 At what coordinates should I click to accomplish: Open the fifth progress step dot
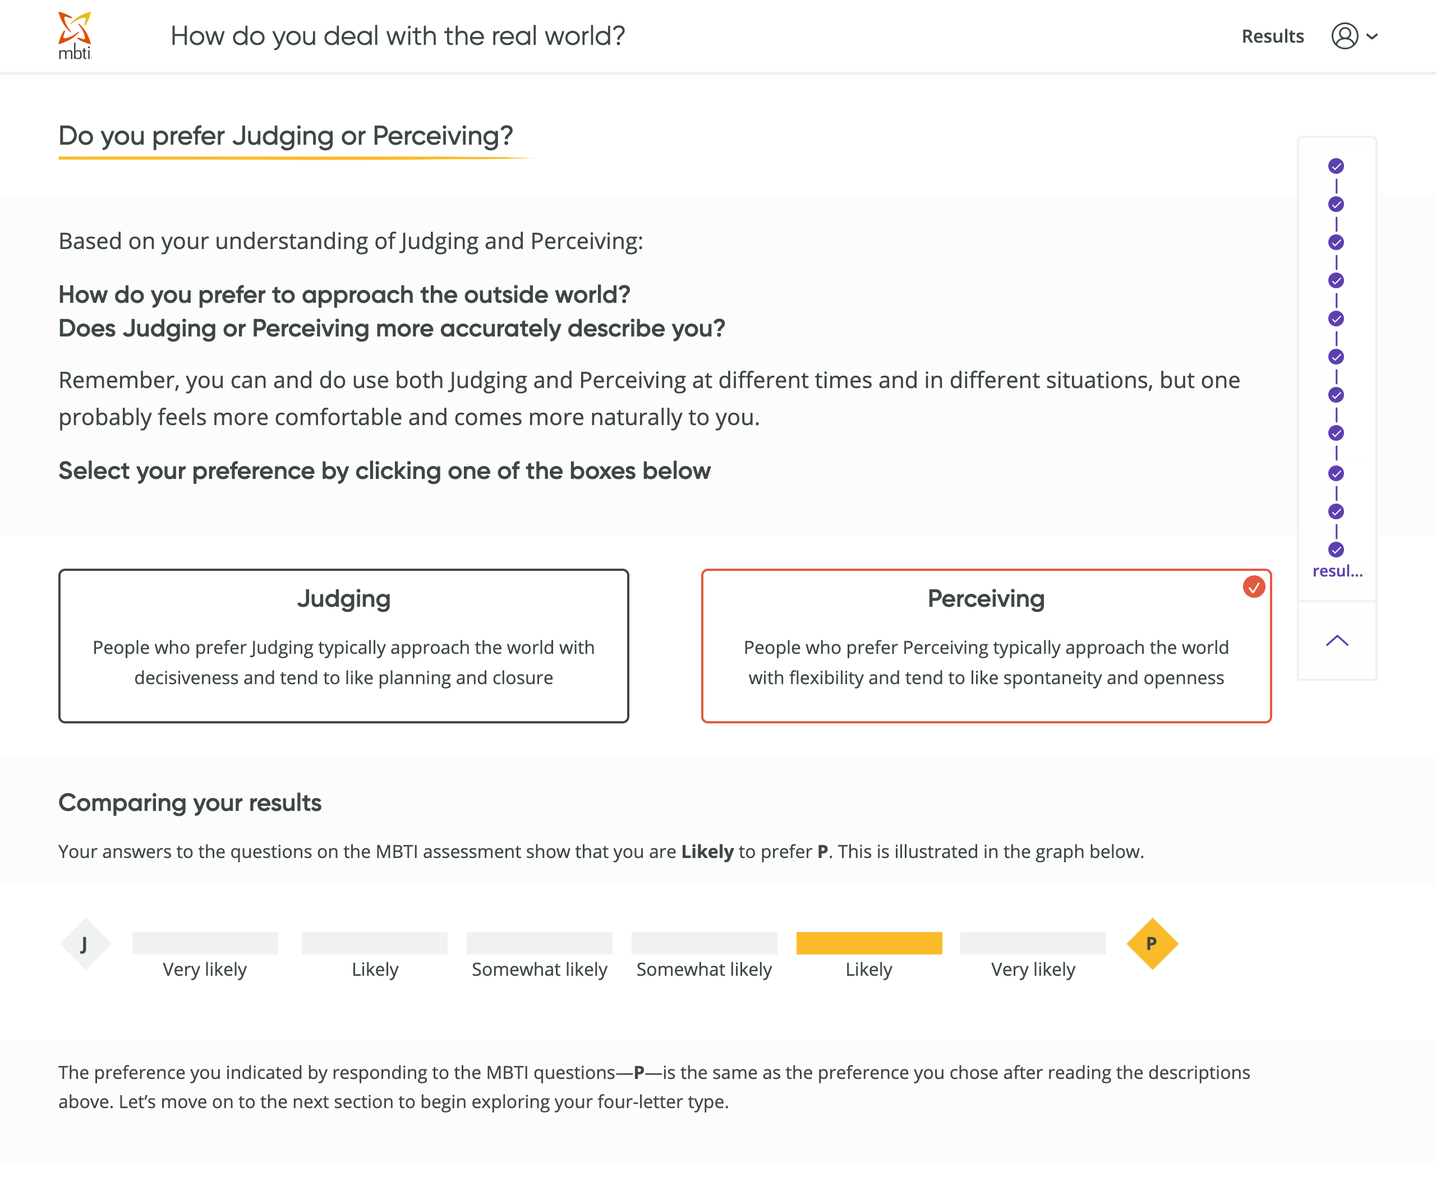pos(1336,319)
